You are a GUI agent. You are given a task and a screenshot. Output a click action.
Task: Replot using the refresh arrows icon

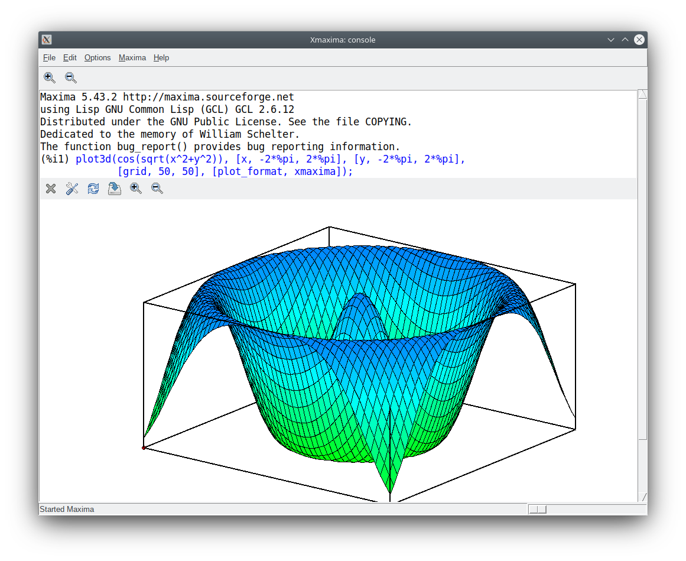(x=93, y=189)
